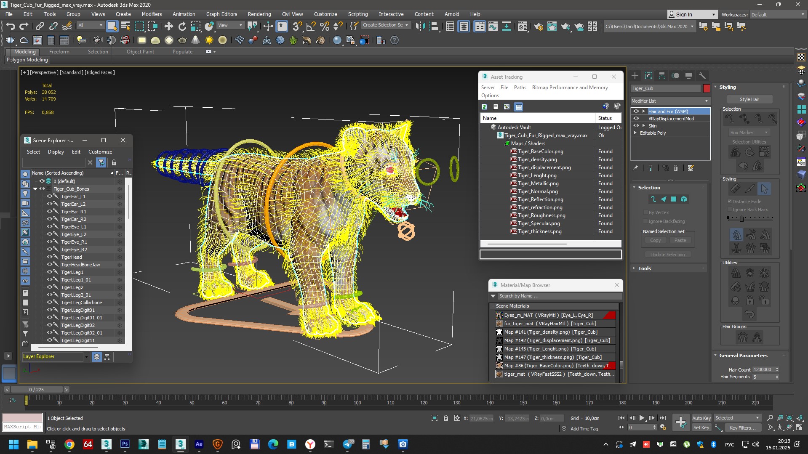Screen dimensions: 808x454
Task: Open Time Configuration icon
Action: (663, 427)
